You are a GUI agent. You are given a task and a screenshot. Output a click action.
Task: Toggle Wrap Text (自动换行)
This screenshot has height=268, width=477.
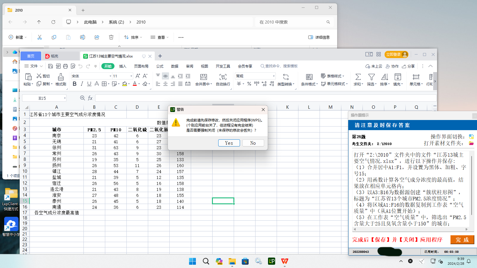(x=223, y=77)
